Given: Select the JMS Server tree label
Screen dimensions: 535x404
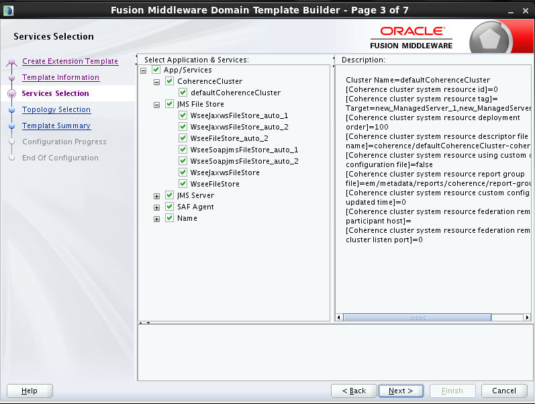Looking at the screenshot, I should pos(195,195).
